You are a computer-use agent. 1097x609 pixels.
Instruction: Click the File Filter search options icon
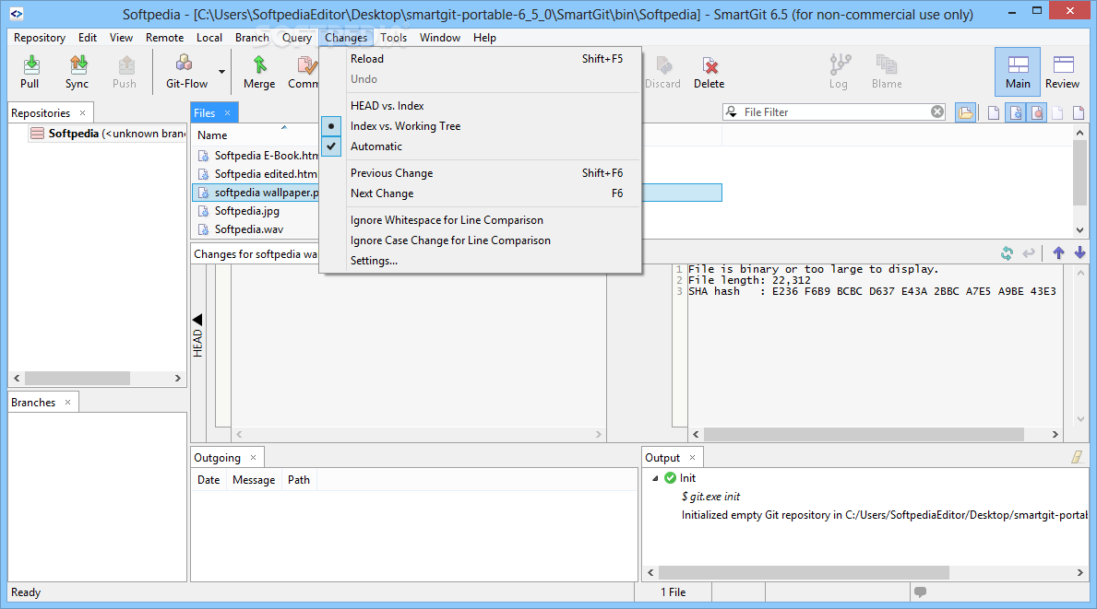point(732,111)
